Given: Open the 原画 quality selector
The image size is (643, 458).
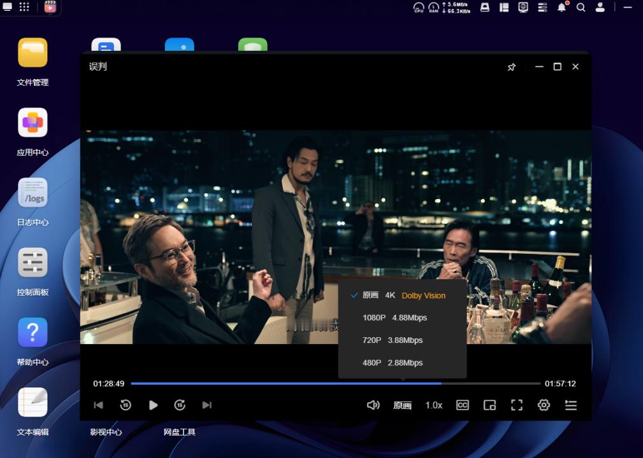Looking at the screenshot, I should (x=402, y=405).
